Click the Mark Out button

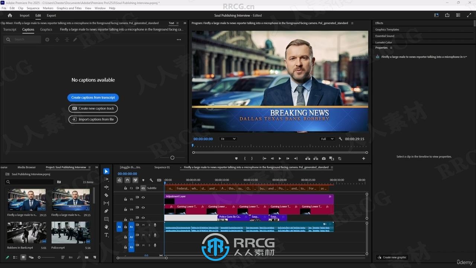tap(252, 159)
